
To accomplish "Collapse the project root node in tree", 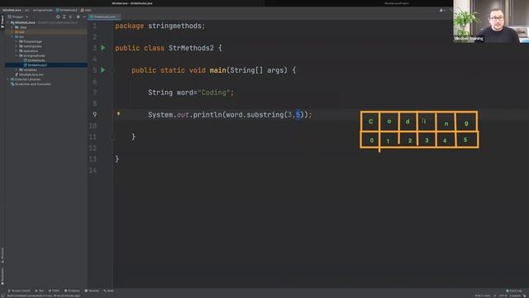I will coord(8,22).
